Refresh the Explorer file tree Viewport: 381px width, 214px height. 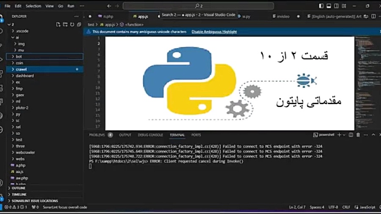(x=72, y=25)
